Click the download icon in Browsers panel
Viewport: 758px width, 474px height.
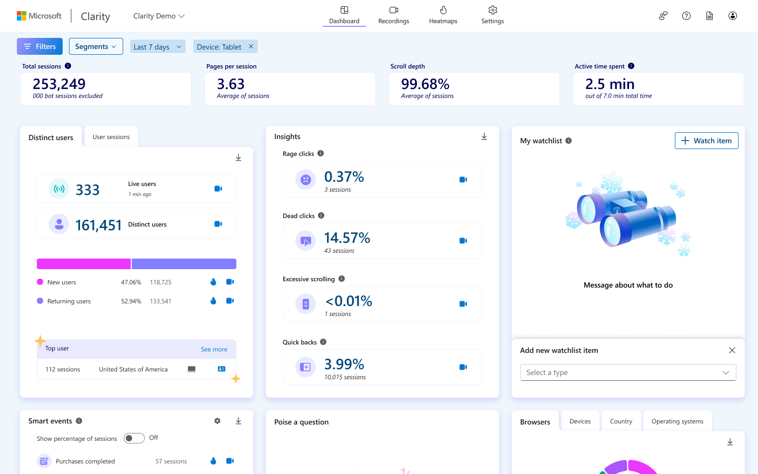coord(730,442)
